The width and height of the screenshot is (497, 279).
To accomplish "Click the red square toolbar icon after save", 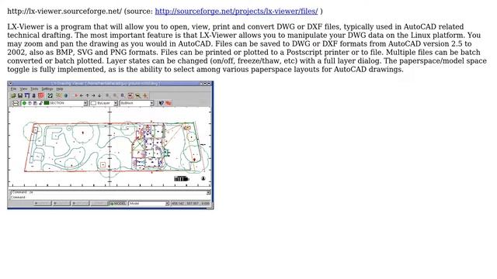I will tap(41, 95).
